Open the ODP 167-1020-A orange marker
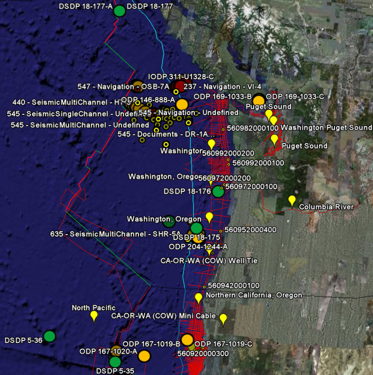373x375 pixels. click(x=144, y=356)
